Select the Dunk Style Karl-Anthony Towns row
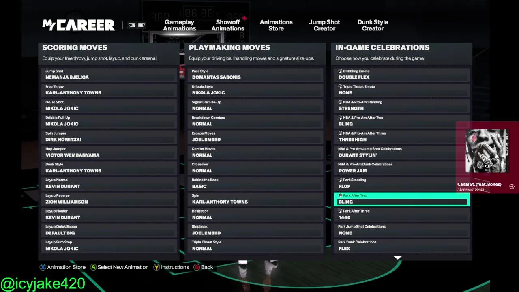This screenshot has height=292, width=519. (109, 167)
